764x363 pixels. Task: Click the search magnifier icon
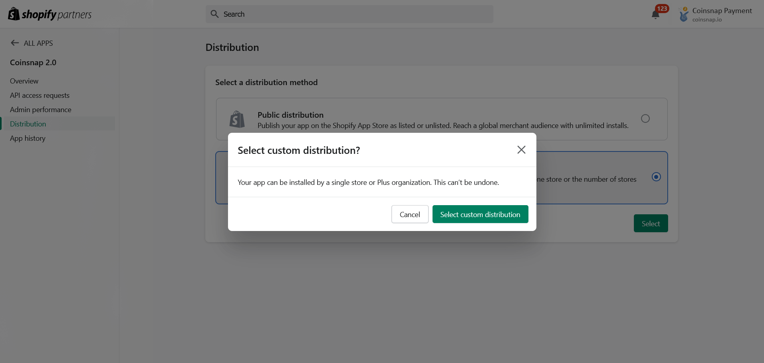[x=214, y=14]
